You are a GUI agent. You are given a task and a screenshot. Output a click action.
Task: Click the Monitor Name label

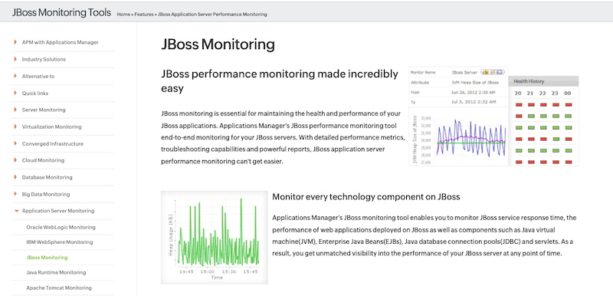tap(423, 72)
